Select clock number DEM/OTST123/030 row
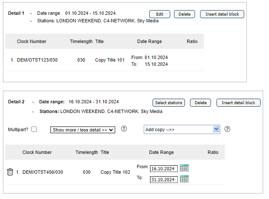The image size is (269, 199). click(105, 60)
